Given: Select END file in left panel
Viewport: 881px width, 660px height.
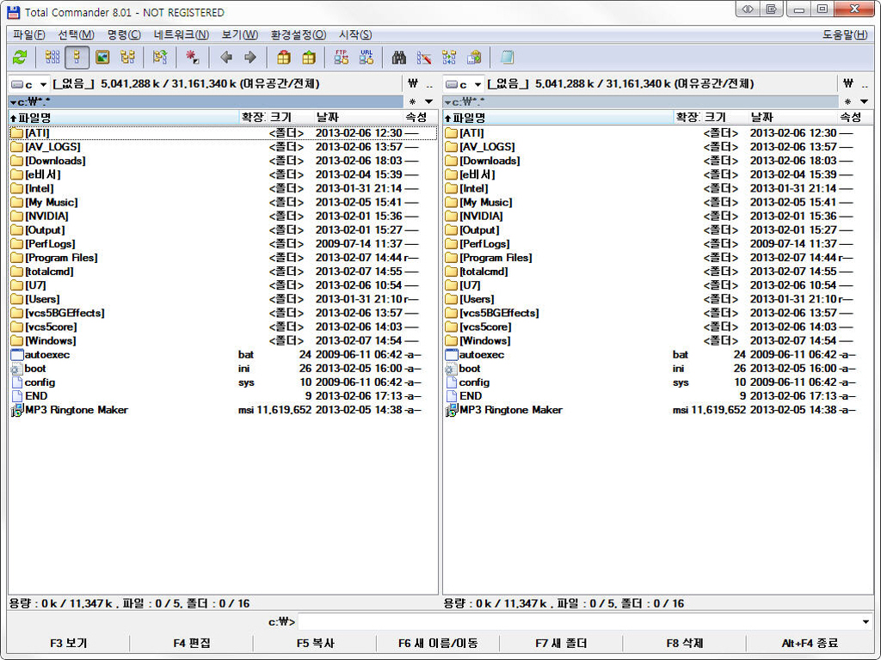Looking at the screenshot, I should pos(223,395).
